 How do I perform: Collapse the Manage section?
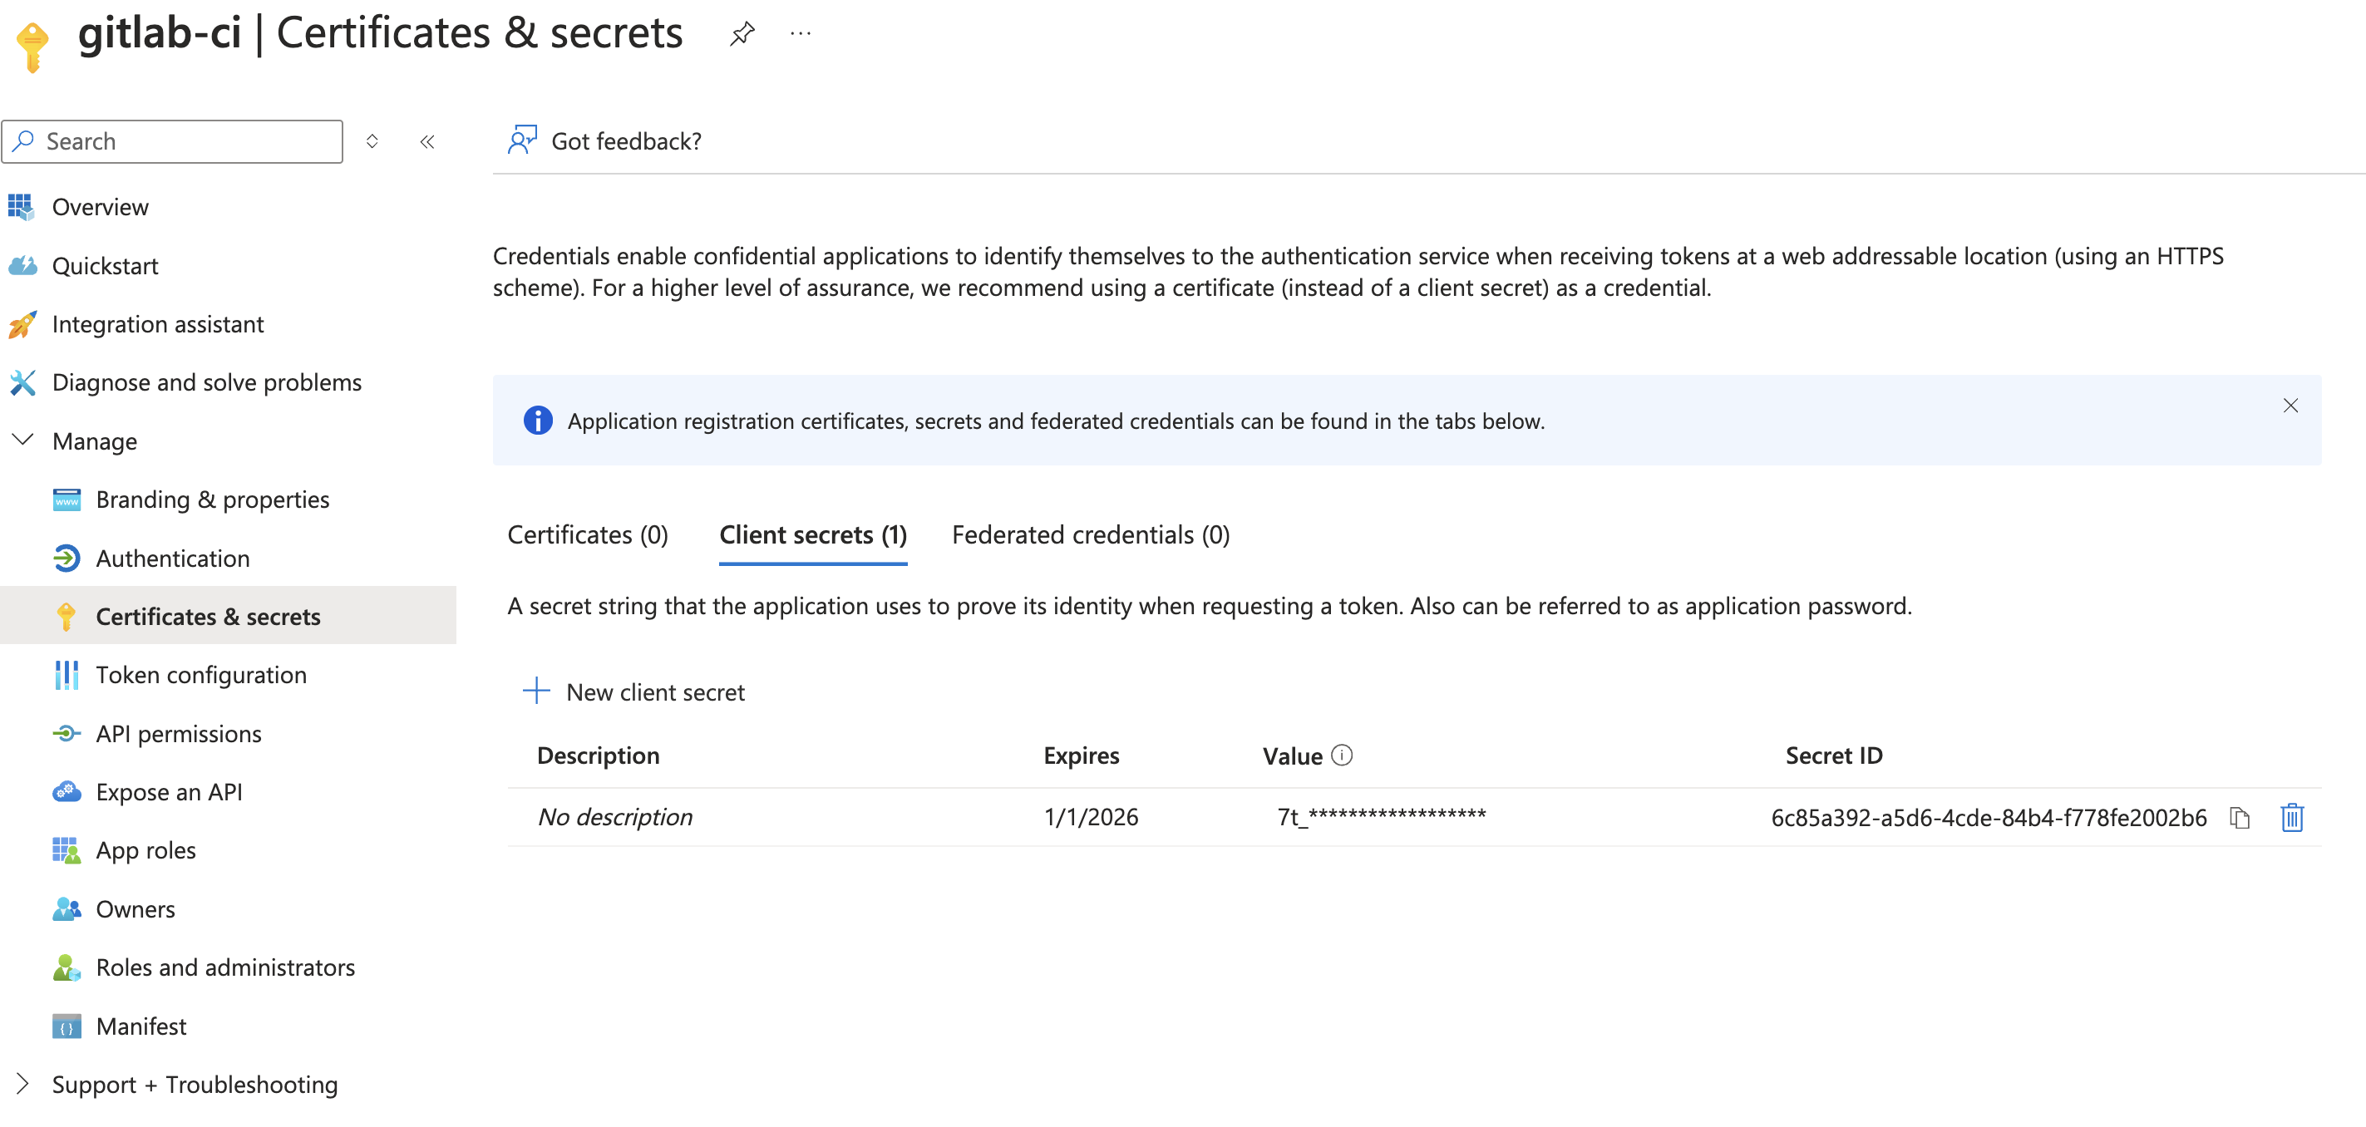coord(22,440)
